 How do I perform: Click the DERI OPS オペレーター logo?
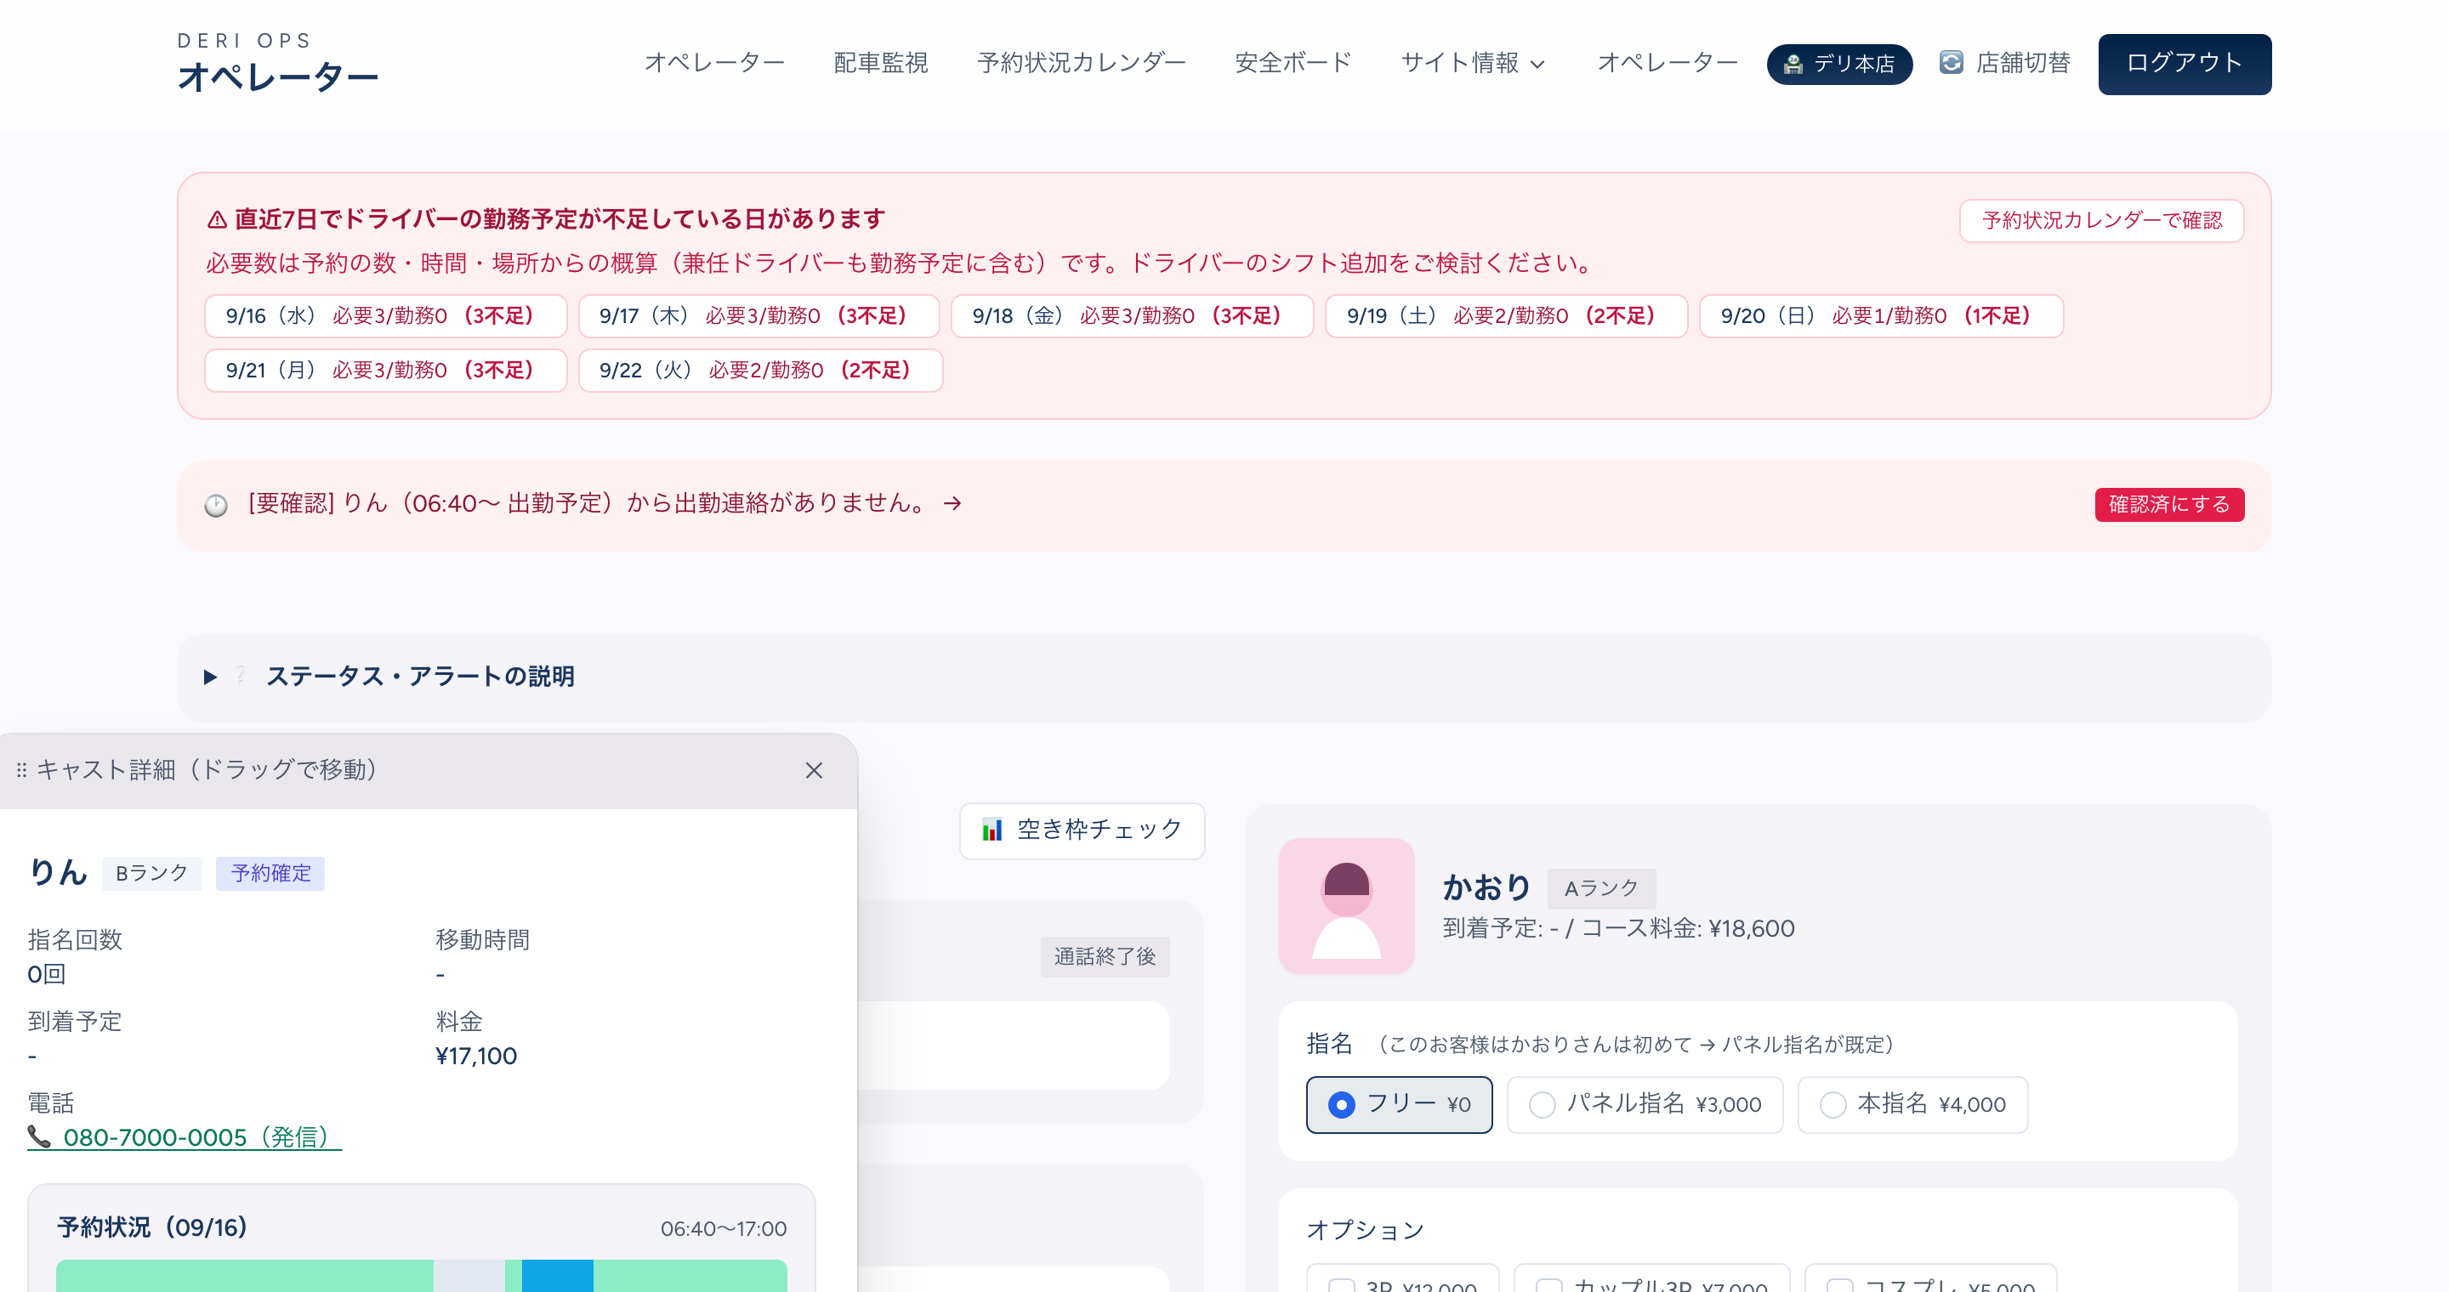click(x=277, y=64)
